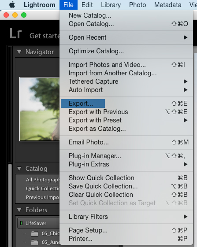Click the Get started text in header
This screenshot has width=197, height=247.
45,36
